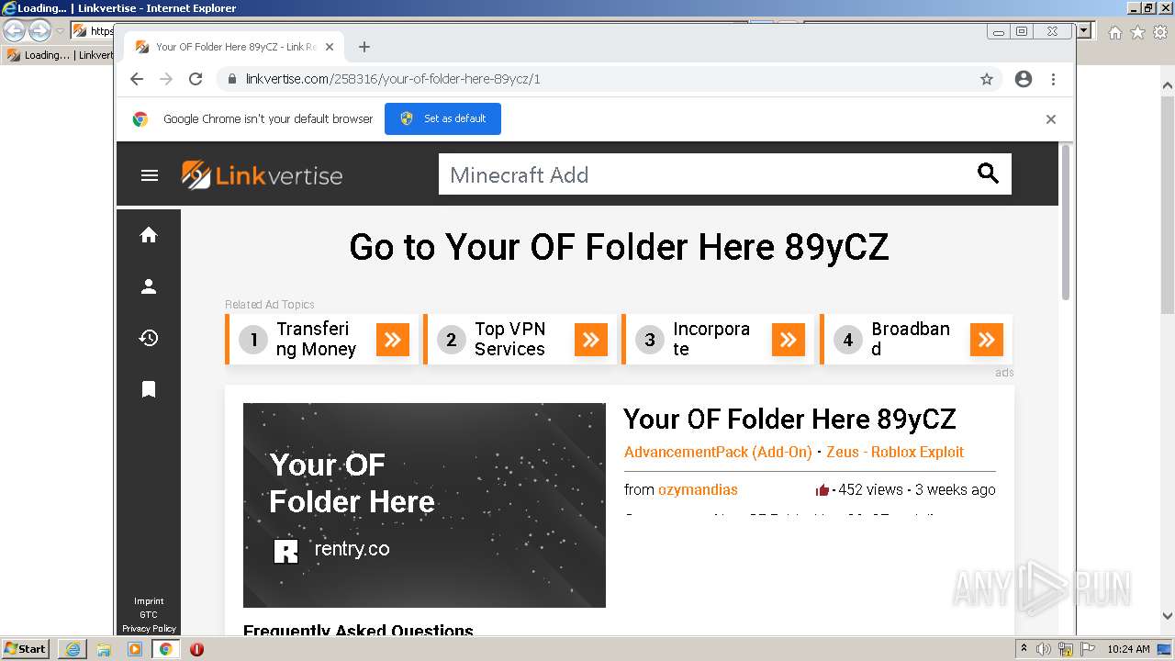Click the taskbar clock 10:24 AM
The image size is (1175, 661).
click(1128, 649)
